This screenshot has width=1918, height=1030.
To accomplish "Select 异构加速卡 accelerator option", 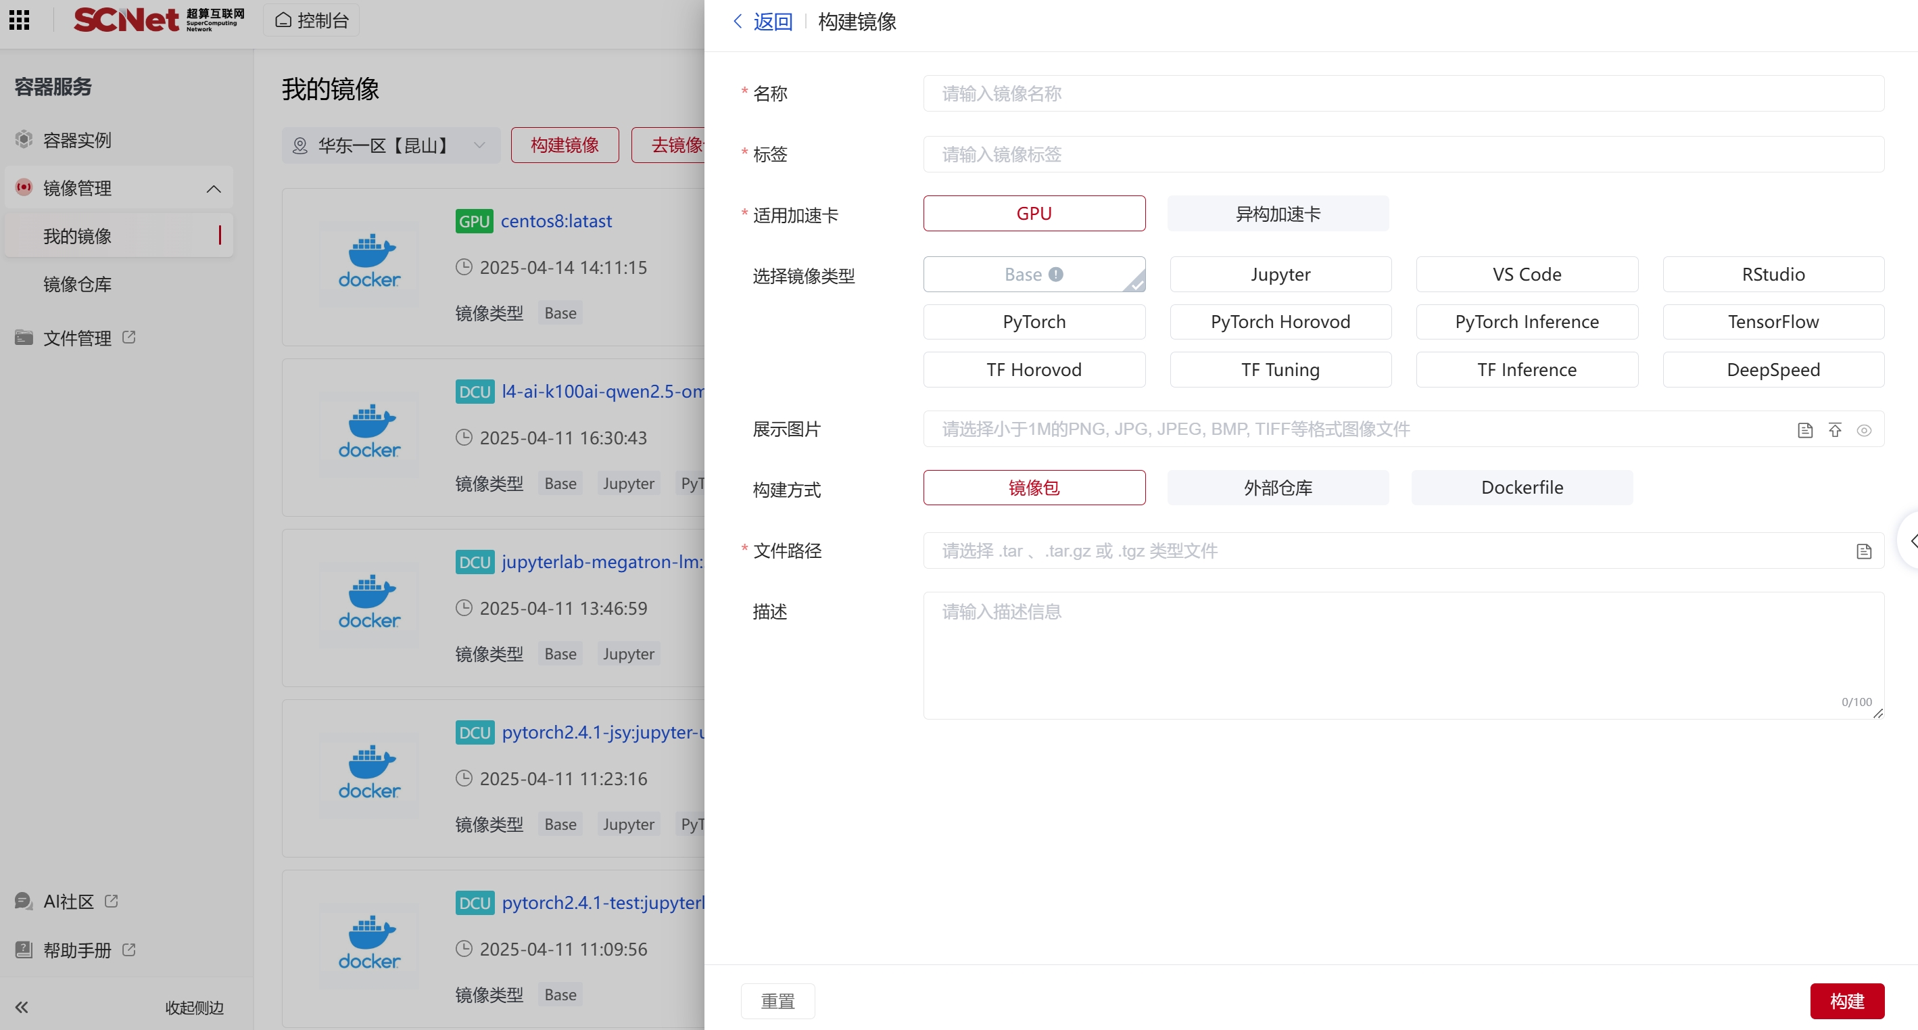I will [1278, 214].
